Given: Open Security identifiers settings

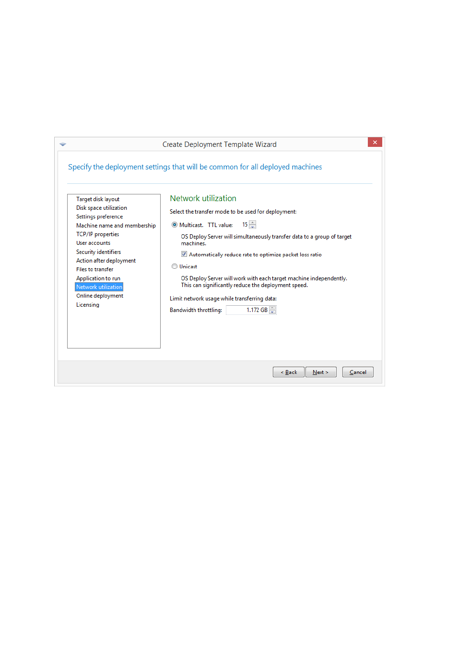Looking at the screenshot, I should 98,252.
